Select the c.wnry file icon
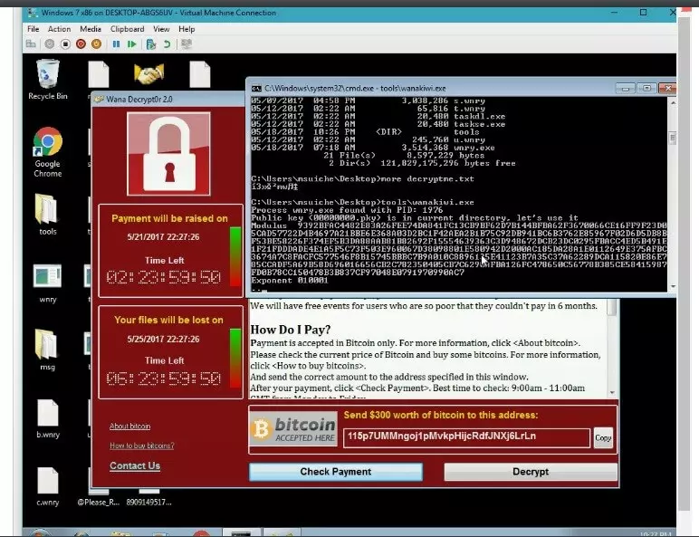Image resolution: width=699 pixels, height=537 pixels. click(47, 484)
